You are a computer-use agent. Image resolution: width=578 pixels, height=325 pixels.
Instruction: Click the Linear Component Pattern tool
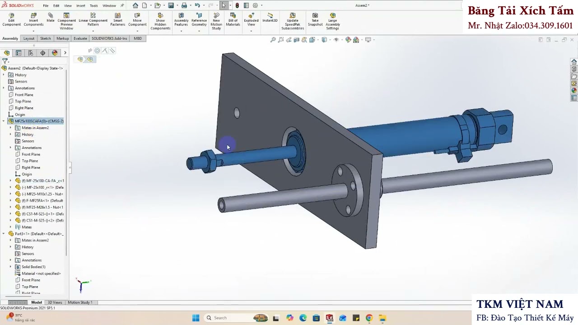(93, 20)
